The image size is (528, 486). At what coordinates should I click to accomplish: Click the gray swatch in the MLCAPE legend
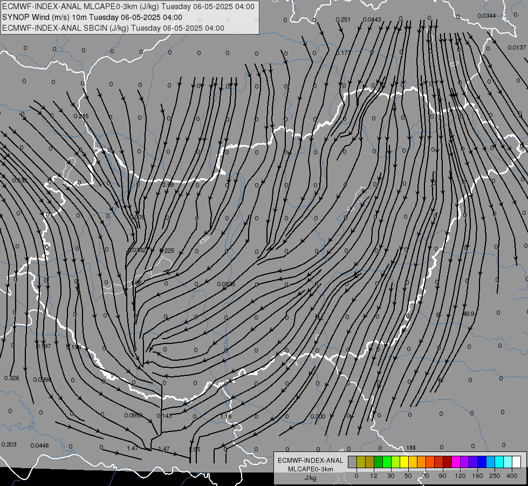[x=353, y=462]
